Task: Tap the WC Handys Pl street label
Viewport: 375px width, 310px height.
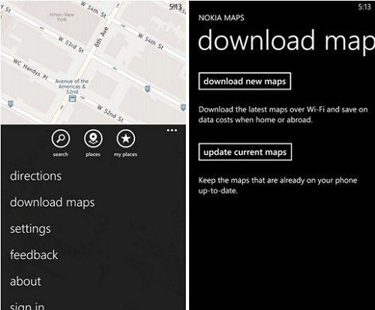Action: pyautogui.click(x=30, y=69)
